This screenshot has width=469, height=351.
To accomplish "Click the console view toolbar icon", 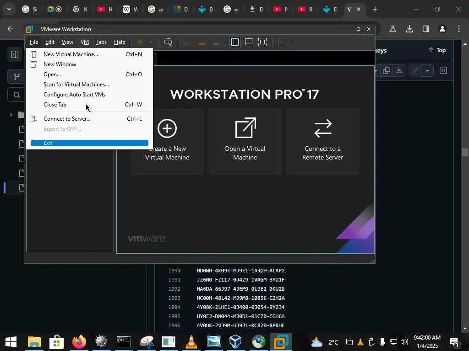I will pyautogui.click(x=282, y=42).
